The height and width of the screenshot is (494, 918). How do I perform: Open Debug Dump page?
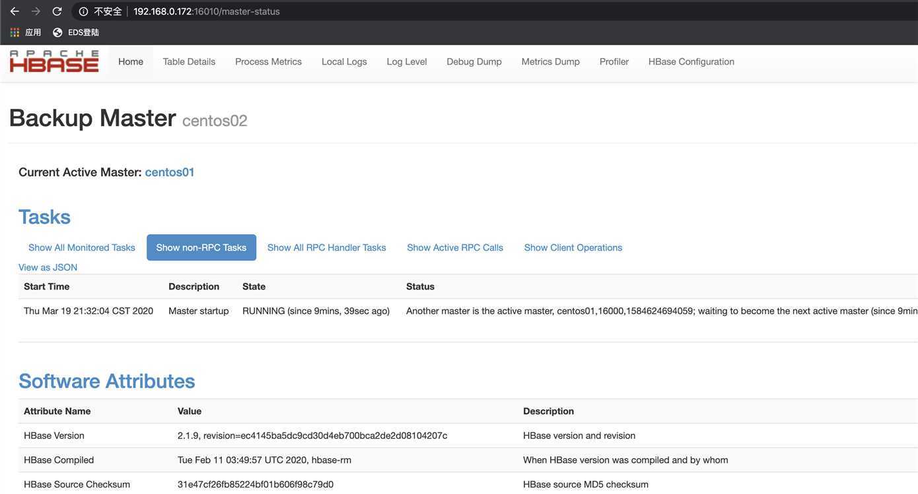click(x=474, y=61)
